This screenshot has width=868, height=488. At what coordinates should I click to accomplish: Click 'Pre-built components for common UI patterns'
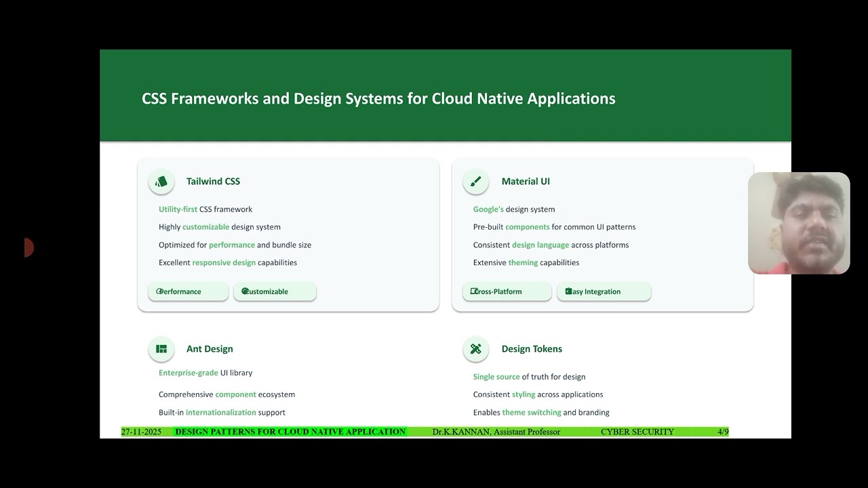[x=554, y=227]
